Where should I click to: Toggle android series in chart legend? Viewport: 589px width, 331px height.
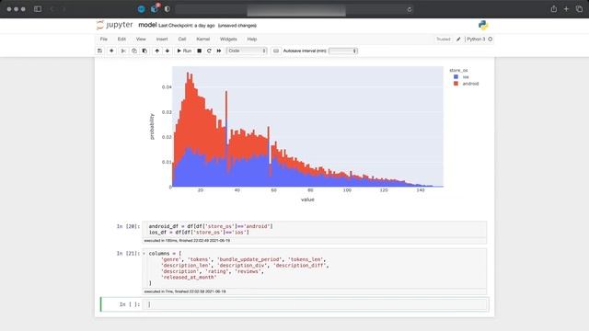pyautogui.click(x=467, y=84)
